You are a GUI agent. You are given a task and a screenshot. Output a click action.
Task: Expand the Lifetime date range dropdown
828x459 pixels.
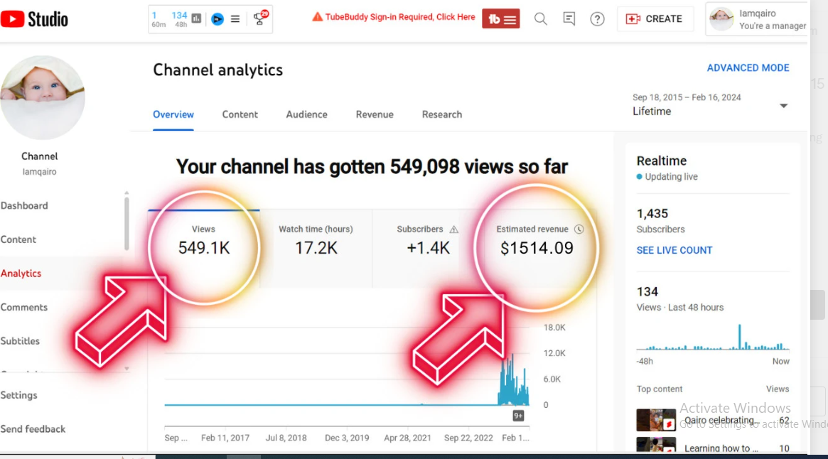(x=783, y=106)
